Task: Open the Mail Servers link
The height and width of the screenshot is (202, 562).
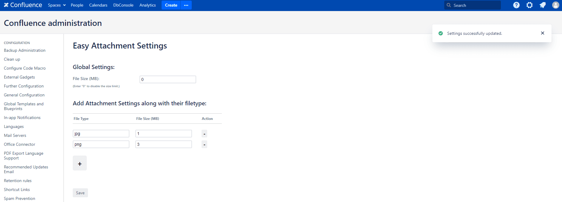Action: click(15, 135)
